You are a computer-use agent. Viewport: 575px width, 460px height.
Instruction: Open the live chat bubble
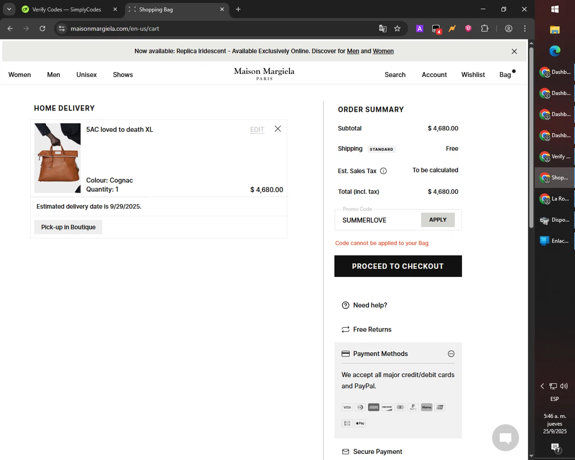point(505,437)
